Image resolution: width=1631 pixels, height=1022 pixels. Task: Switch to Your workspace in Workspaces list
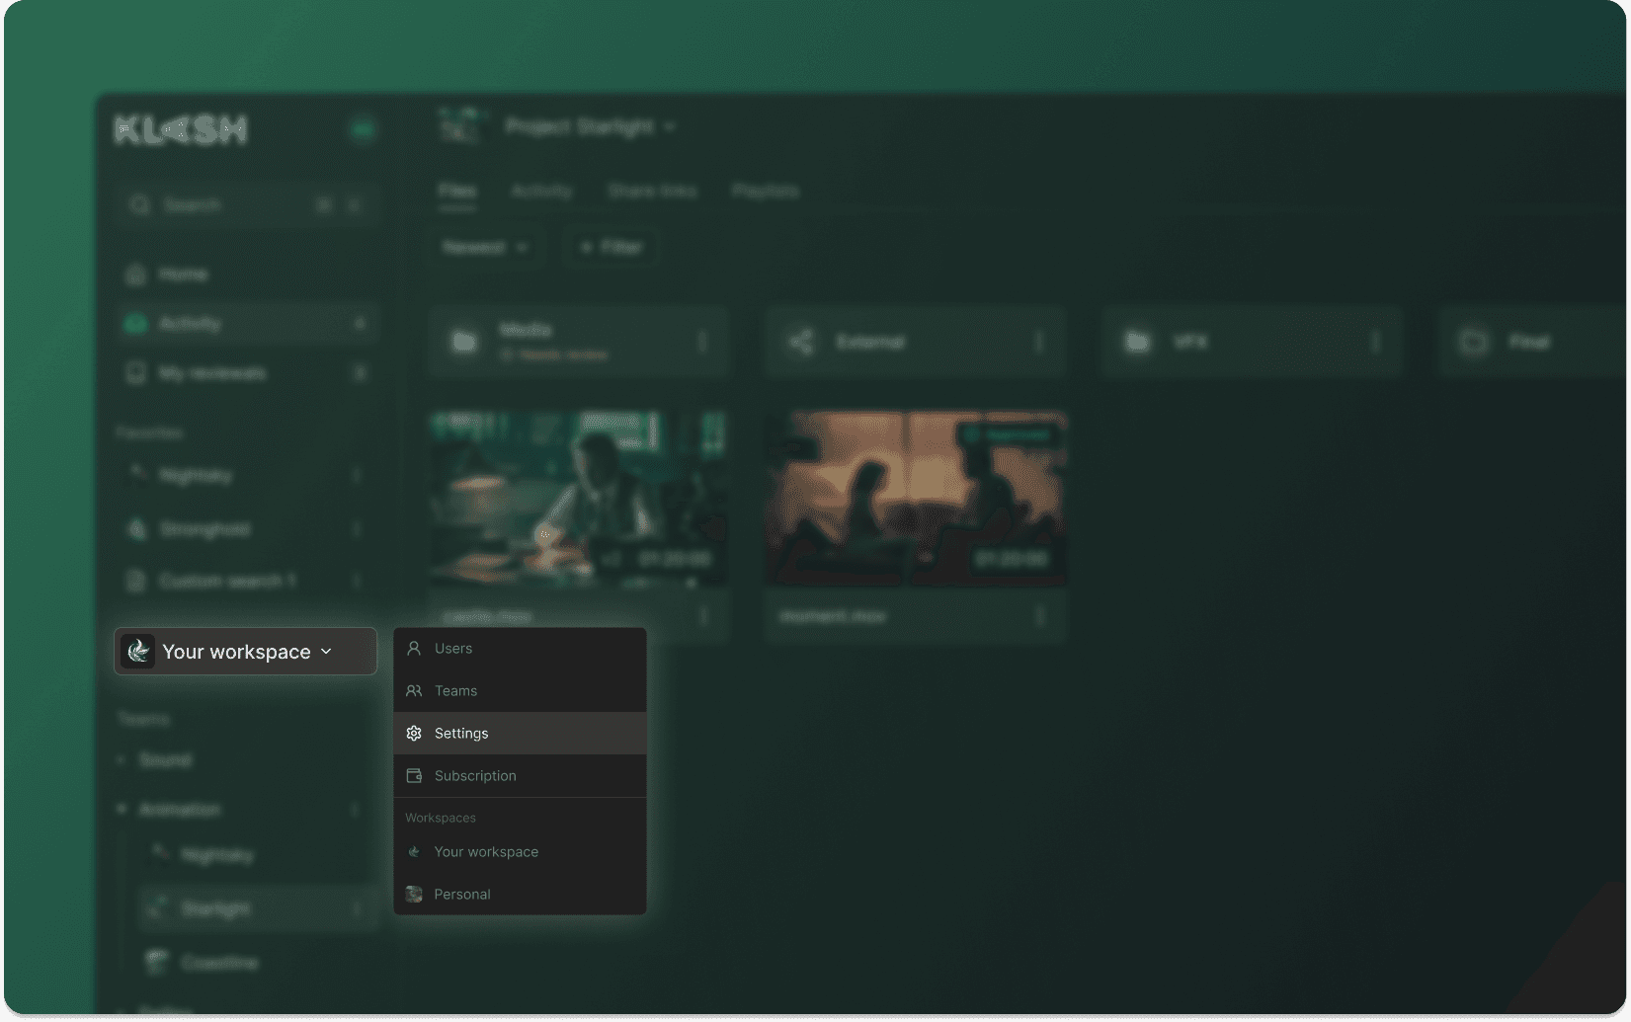click(x=520, y=852)
